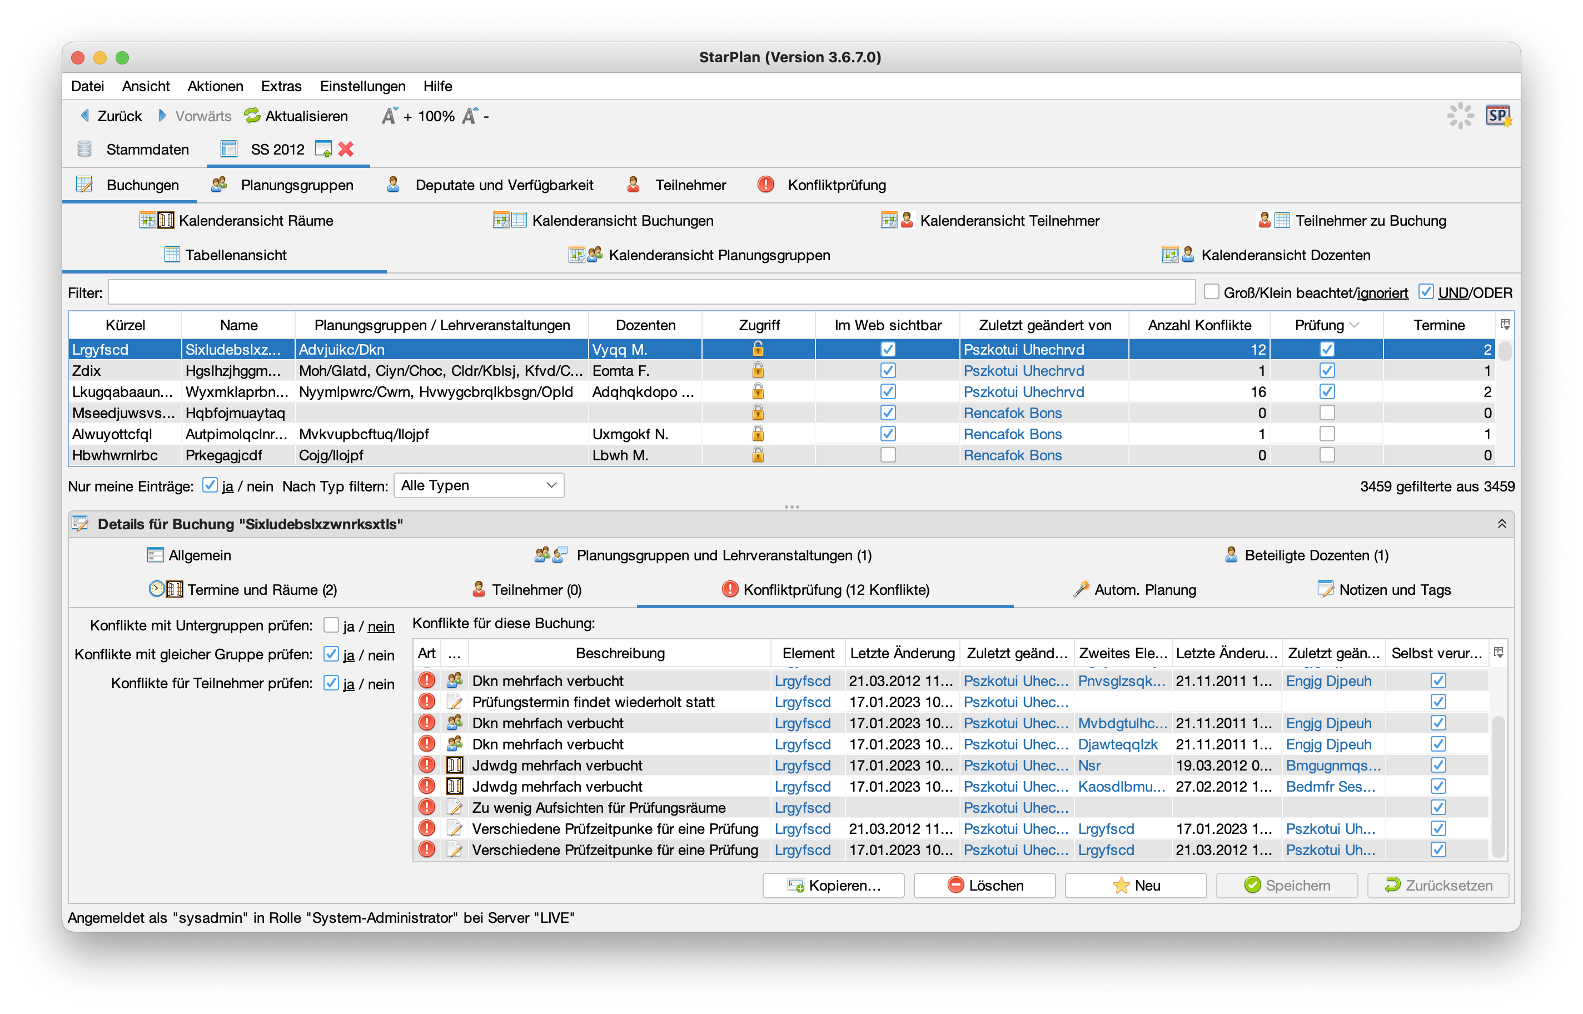Click new semester window icon beside SS 2012

point(323,150)
